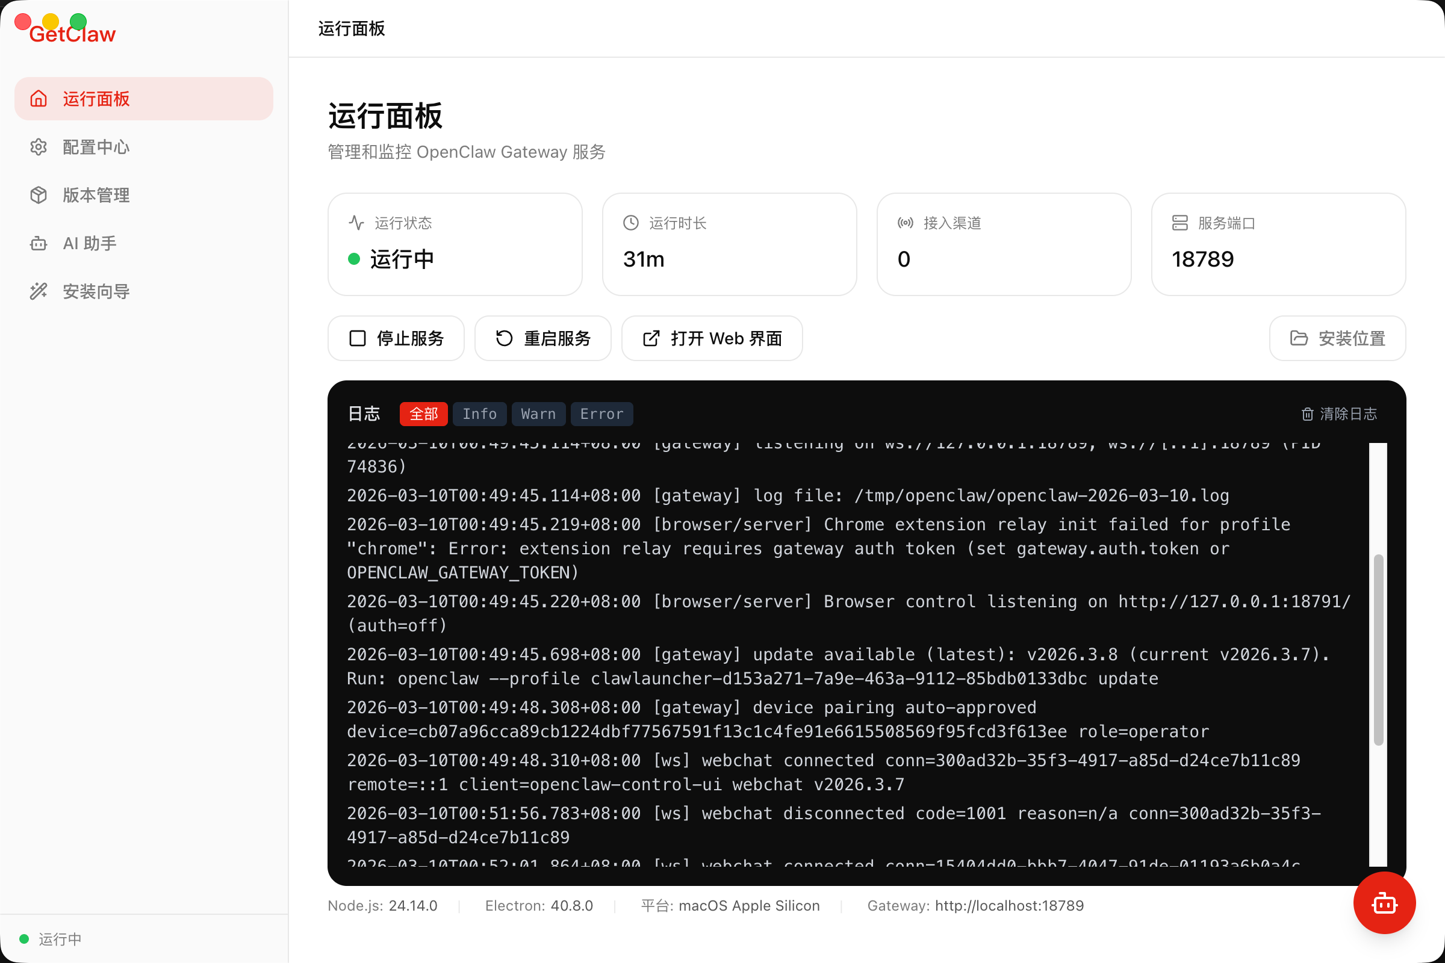Open the Gateway http://localhost:18789 link
1445x963 pixels.
1009,906
